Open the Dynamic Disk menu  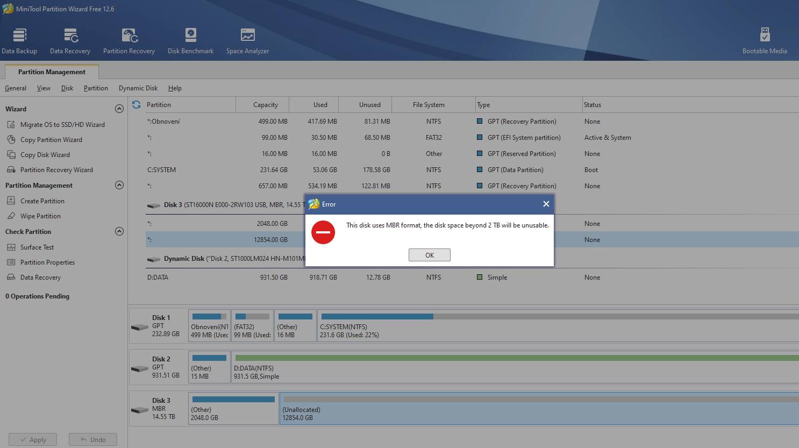[x=138, y=88]
